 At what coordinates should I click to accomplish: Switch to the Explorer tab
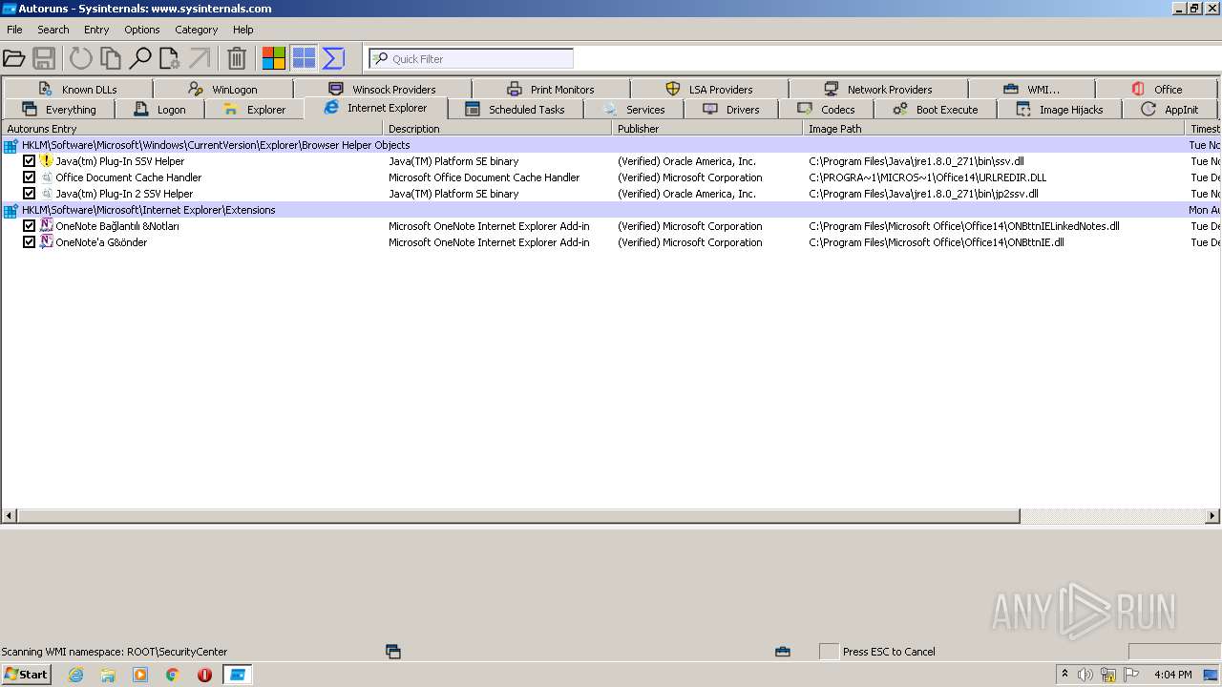click(x=254, y=110)
